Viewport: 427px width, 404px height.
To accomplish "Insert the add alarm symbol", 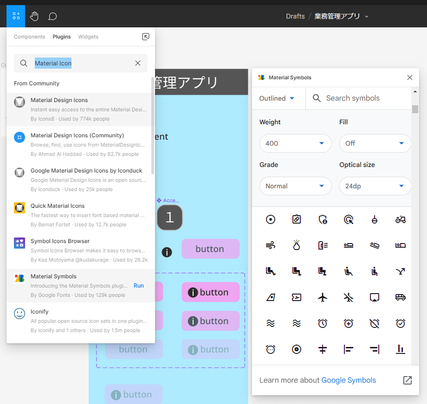I will (349, 323).
